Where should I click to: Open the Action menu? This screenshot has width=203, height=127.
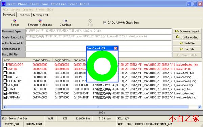(16, 10)
